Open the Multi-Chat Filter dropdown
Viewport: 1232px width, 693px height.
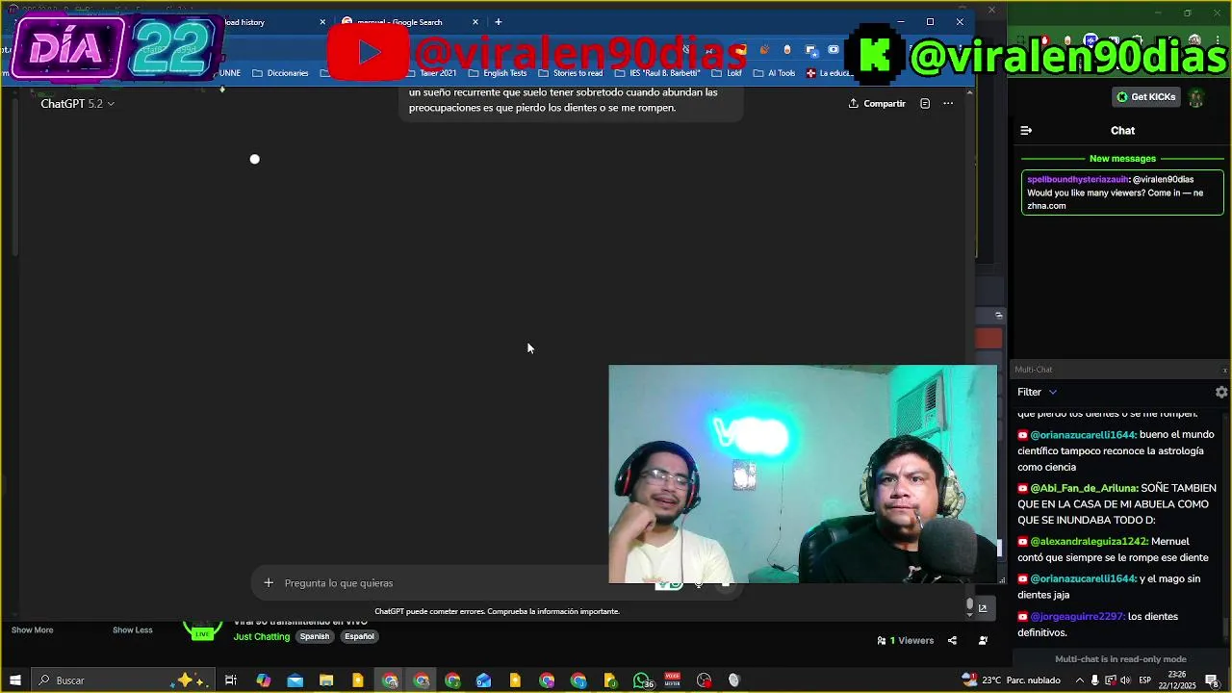click(1037, 392)
